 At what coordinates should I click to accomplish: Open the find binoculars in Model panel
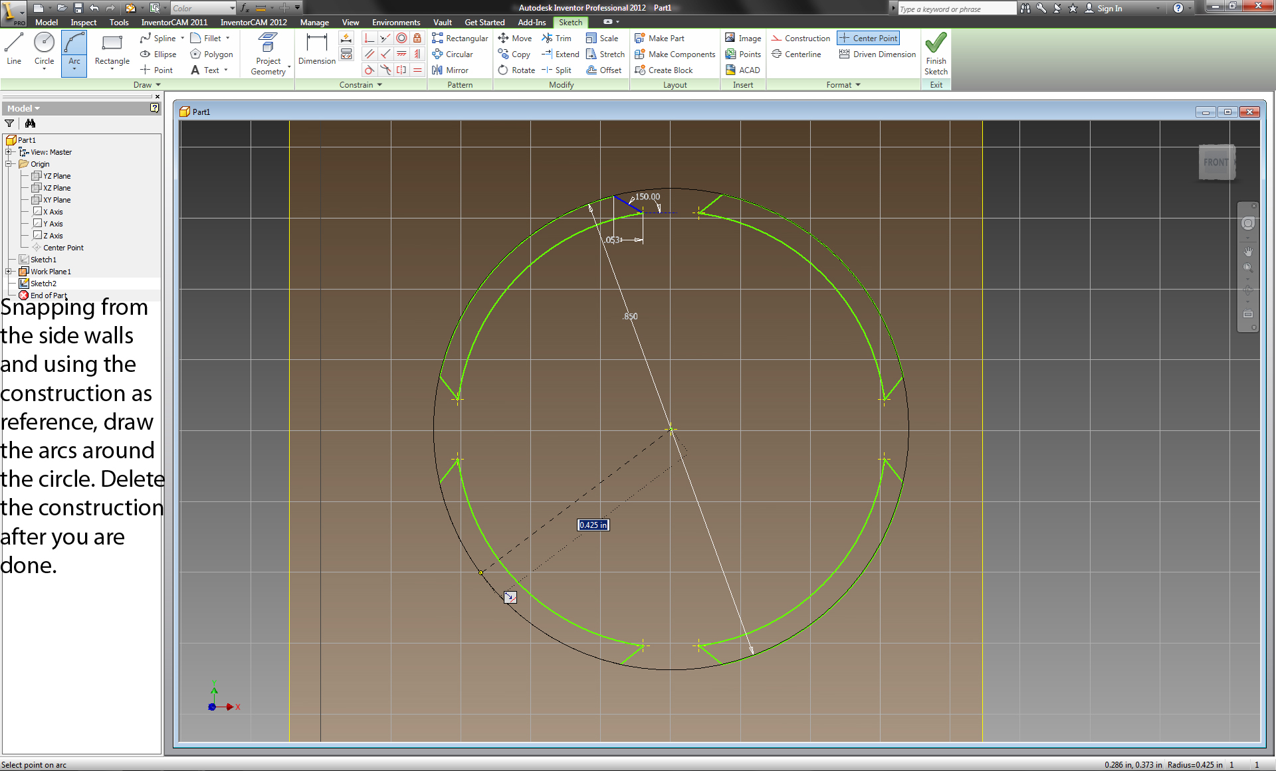pos(30,124)
